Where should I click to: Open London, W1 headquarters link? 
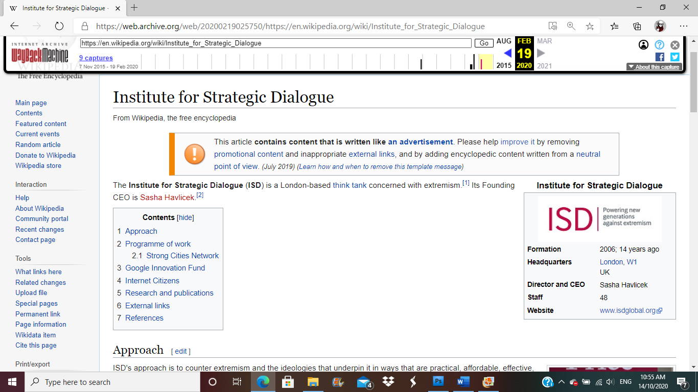tap(618, 262)
